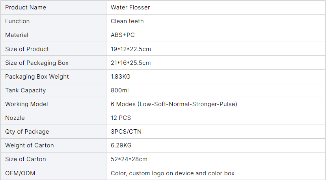This screenshot has width=326, height=180.
Task: Select the "52*24*28cm" carton size value
Action: click(x=129, y=159)
